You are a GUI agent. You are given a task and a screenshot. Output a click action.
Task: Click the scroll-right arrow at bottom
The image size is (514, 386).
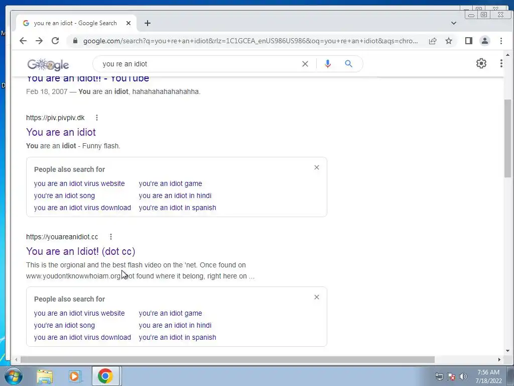pos(499,360)
